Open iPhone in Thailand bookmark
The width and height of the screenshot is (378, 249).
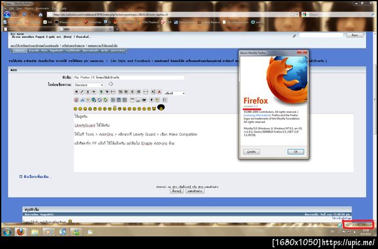tap(68, 22)
